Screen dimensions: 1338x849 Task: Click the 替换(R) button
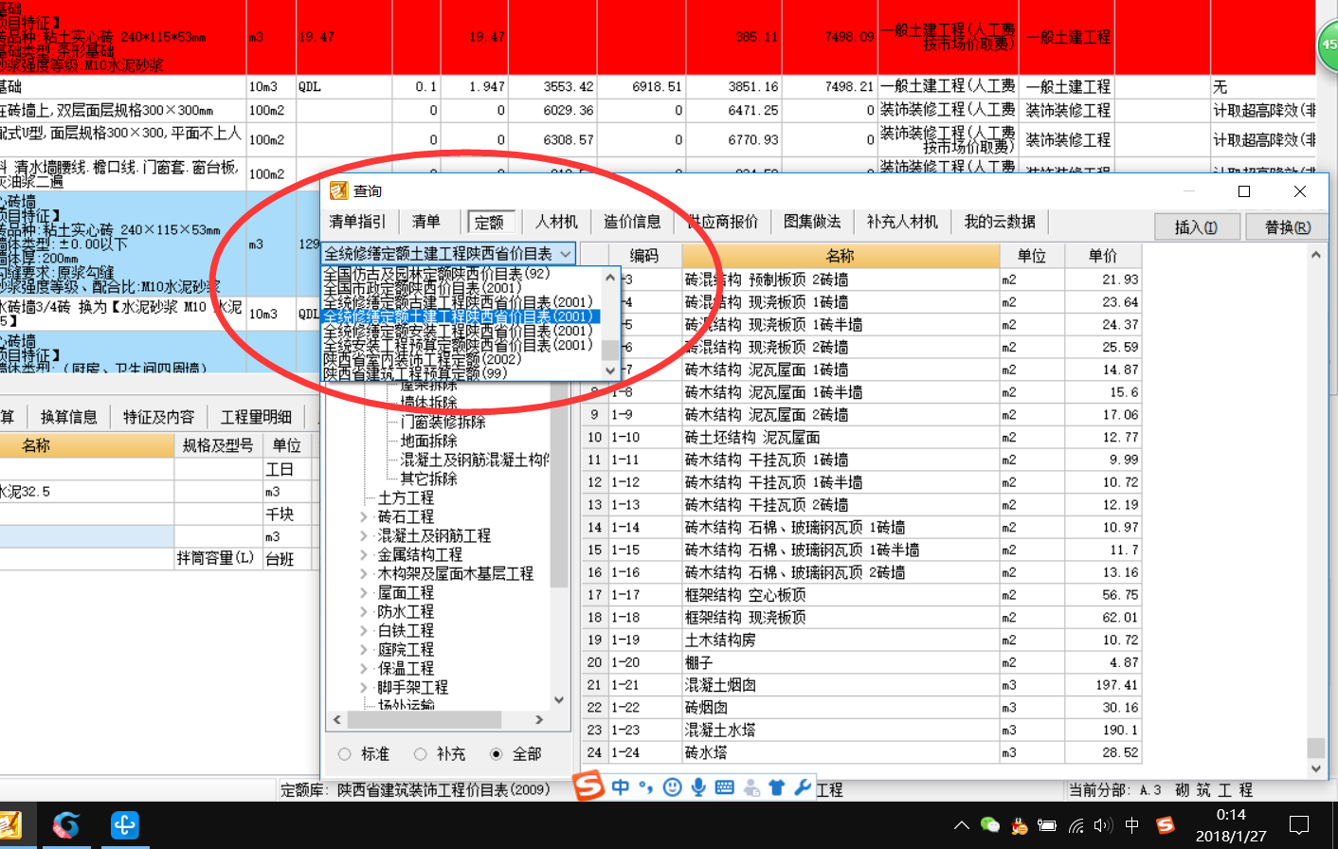coord(1289,227)
